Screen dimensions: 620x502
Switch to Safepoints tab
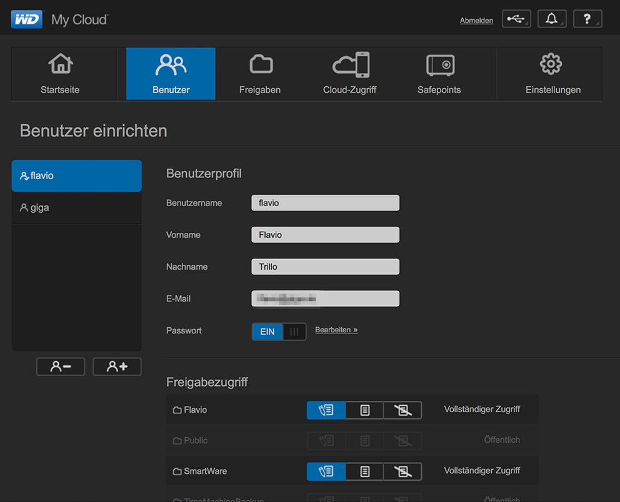tap(439, 74)
